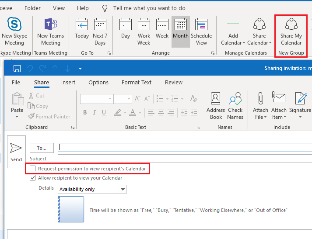Open the font name dropdown

(x=110, y=99)
